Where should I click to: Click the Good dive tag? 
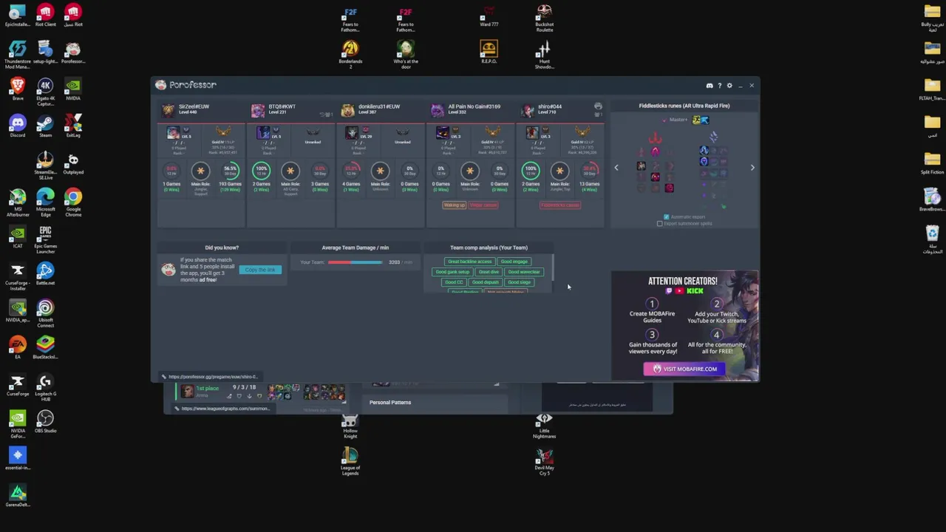coord(489,272)
